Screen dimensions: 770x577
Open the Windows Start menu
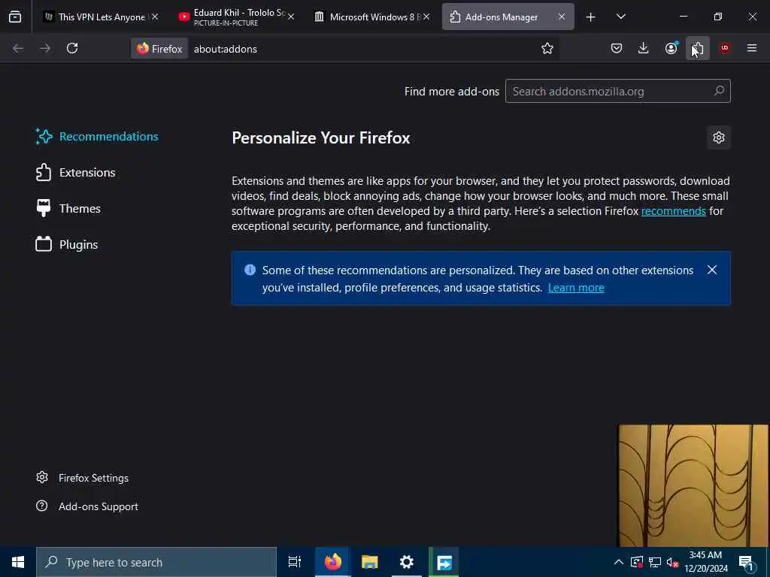point(18,562)
